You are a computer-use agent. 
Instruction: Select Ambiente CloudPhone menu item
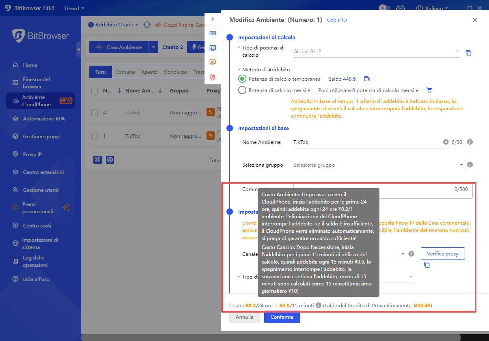[x=41, y=101]
